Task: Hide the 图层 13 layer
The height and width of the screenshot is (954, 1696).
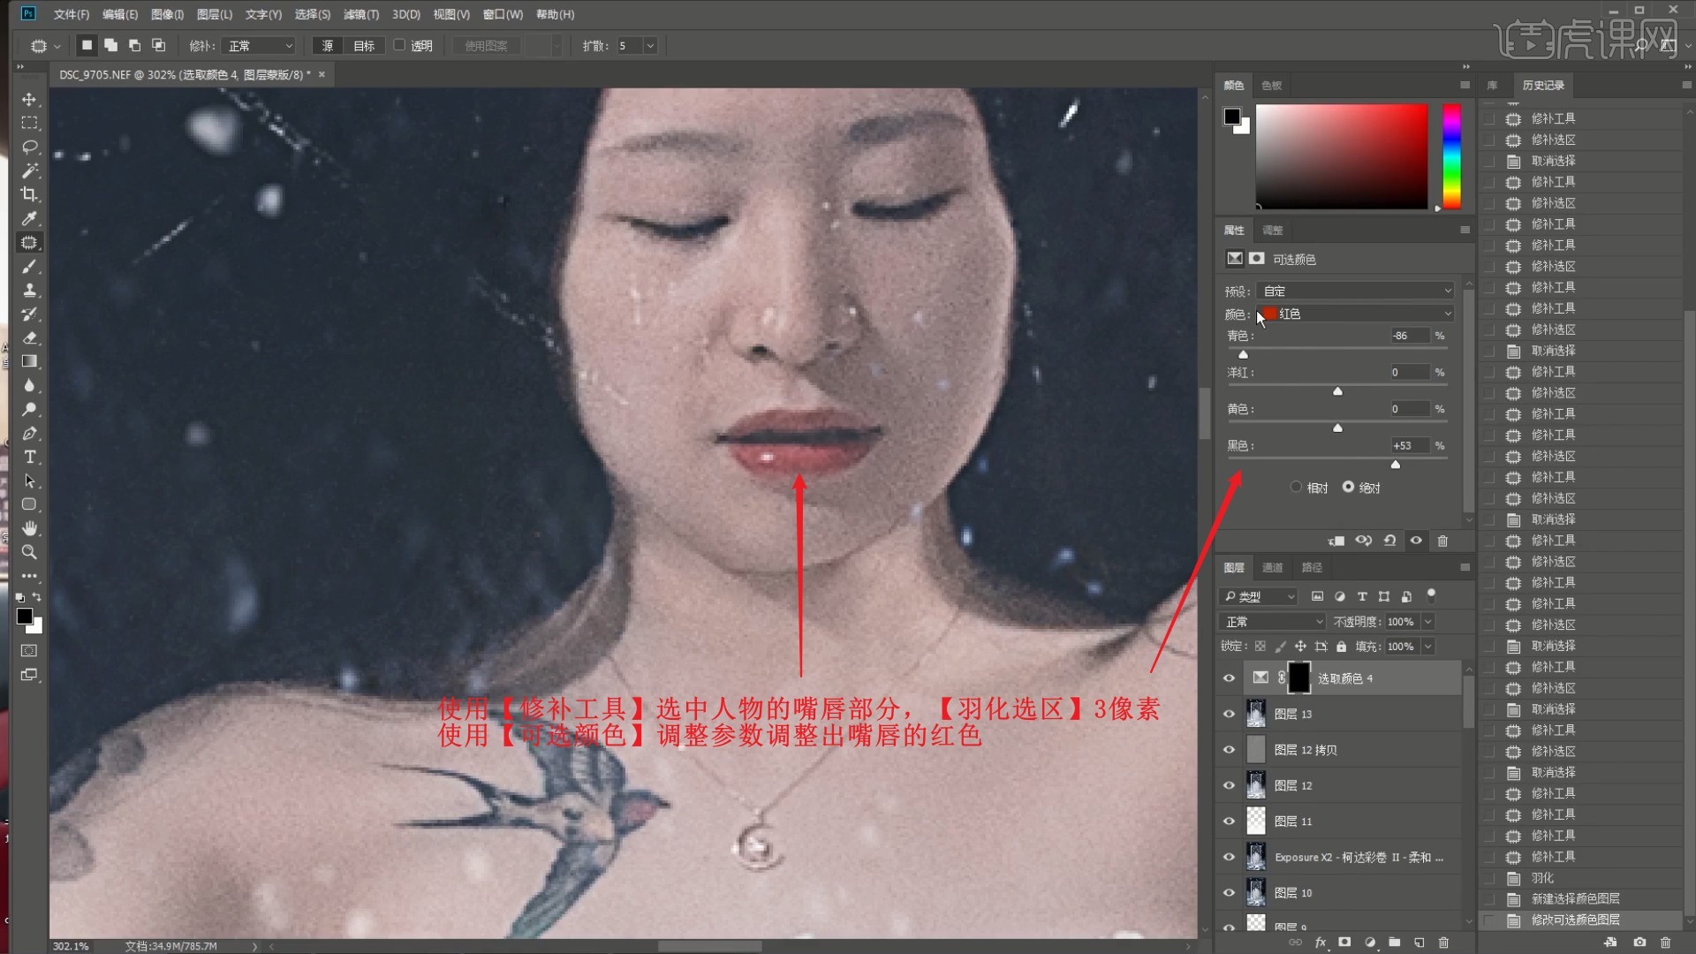Action: click(x=1229, y=714)
